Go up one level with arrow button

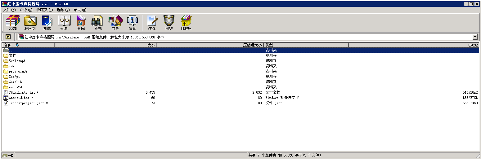8,37
